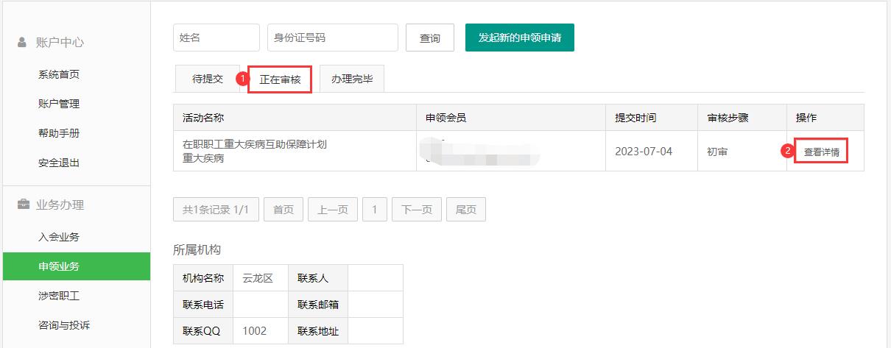Viewport: 891px width, 348px height.
Task: Open 入会业务 in the sidebar
Action: [x=59, y=237]
